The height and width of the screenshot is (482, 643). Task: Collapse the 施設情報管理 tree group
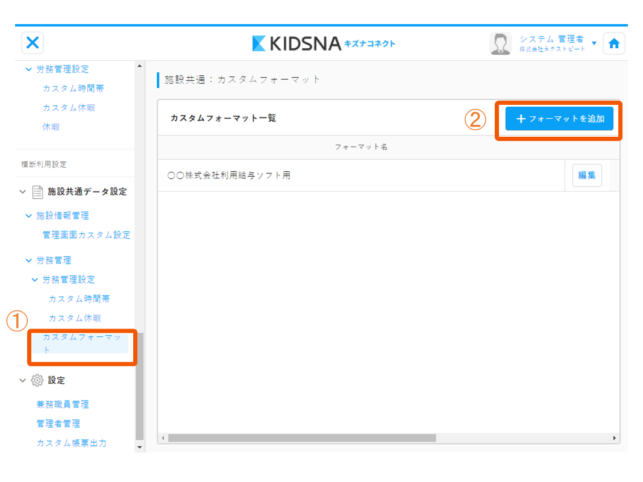(x=28, y=216)
